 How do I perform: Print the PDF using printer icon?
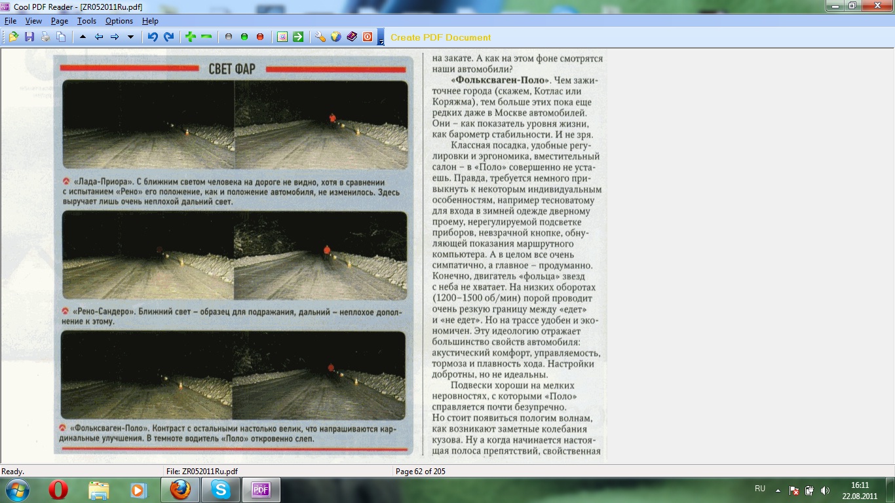pos(45,37)
